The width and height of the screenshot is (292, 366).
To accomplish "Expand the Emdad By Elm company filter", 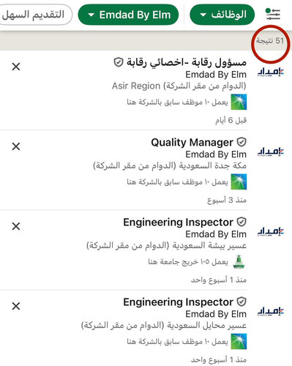I will click(x=128, y=15).
